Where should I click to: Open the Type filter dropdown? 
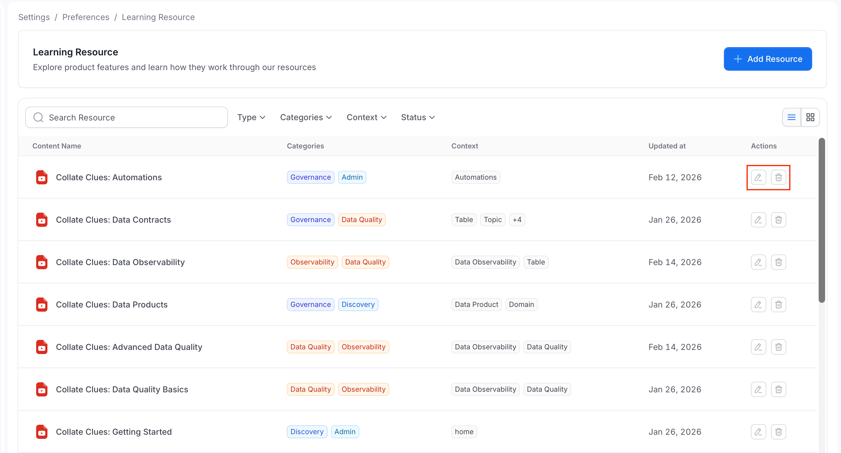point(251,117)
